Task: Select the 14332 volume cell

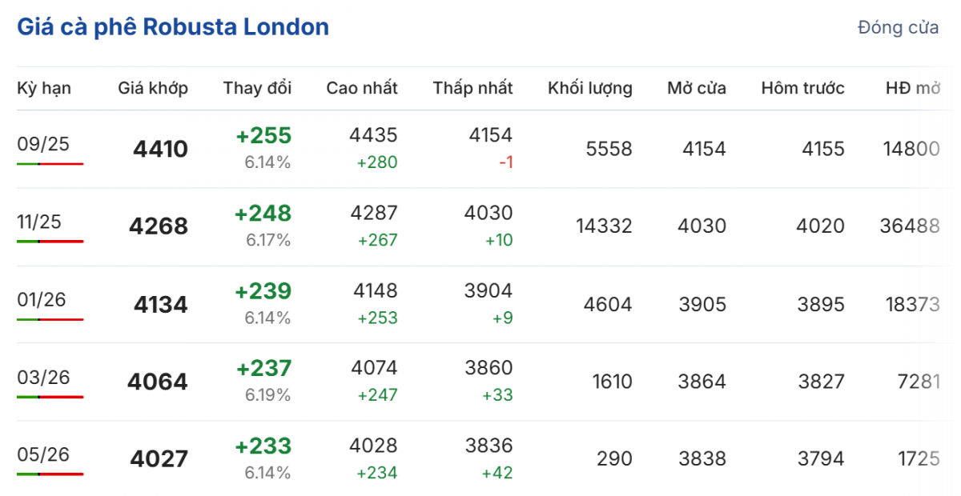Action: click(x=604, y=226)
